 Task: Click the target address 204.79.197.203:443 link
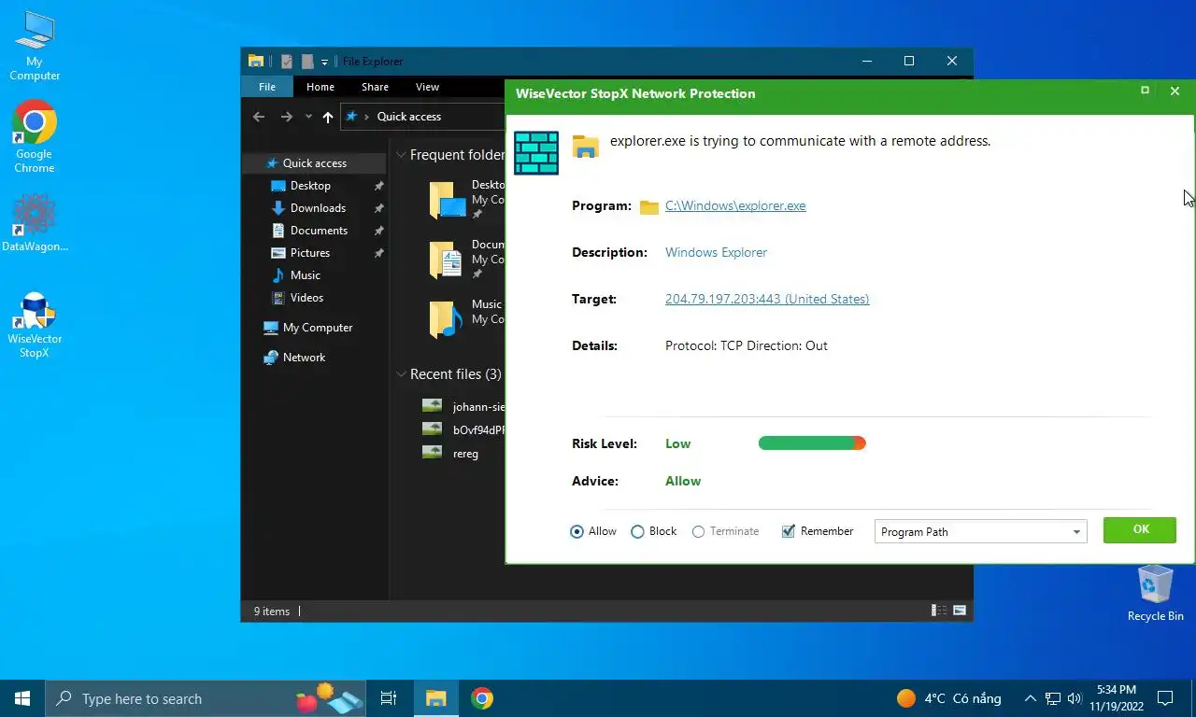(x=767, y=299)
